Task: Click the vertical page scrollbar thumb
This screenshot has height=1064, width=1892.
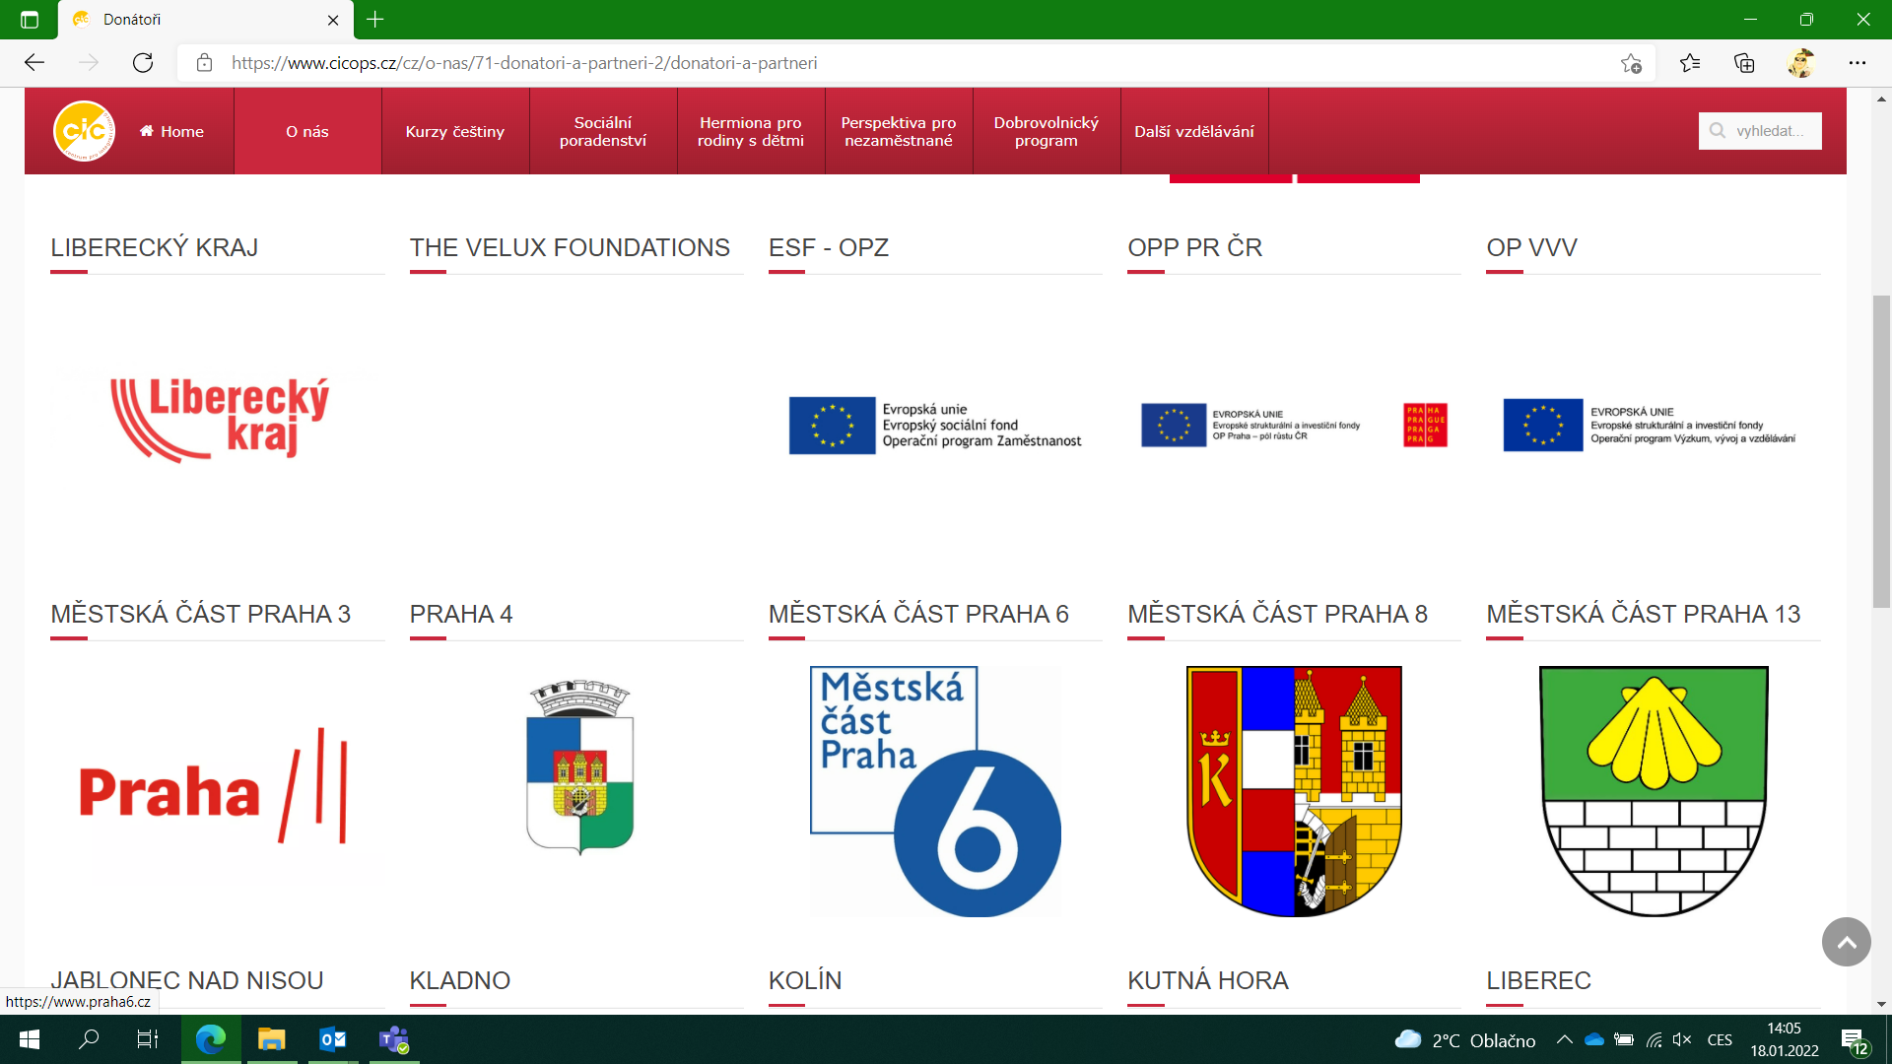Action: 1881,451
